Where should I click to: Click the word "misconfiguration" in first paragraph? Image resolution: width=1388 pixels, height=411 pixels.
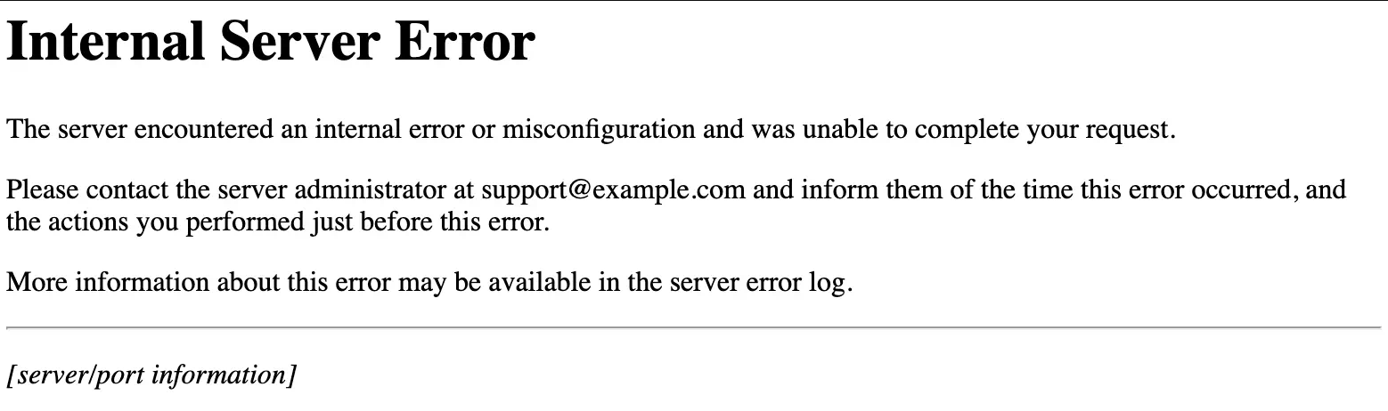pyautogui.click(x=599, y=130)
